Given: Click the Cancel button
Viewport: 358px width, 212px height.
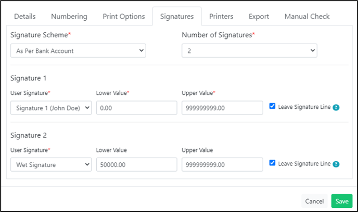Looking at the screenshot, I should click(314, 201).
